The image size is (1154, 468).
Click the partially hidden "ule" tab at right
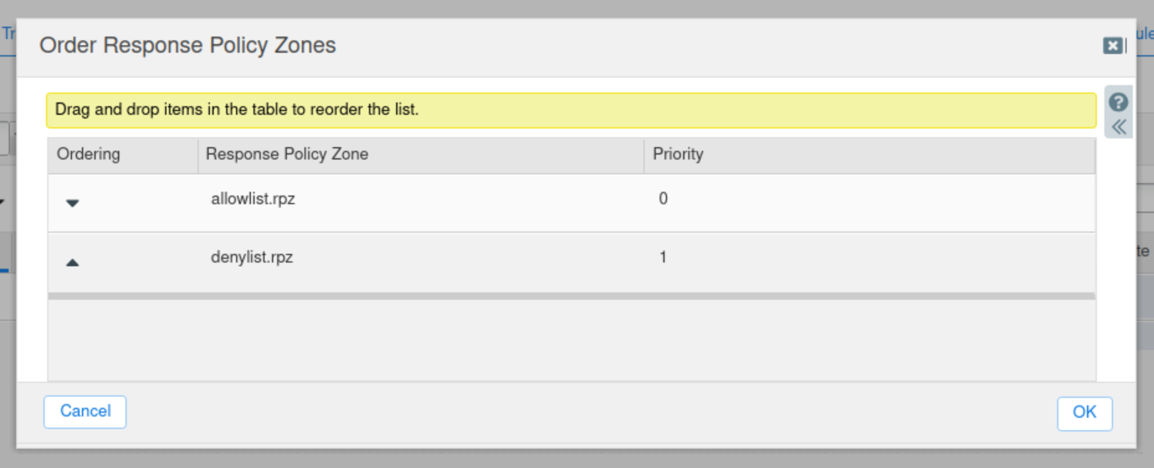(1145, 34)
